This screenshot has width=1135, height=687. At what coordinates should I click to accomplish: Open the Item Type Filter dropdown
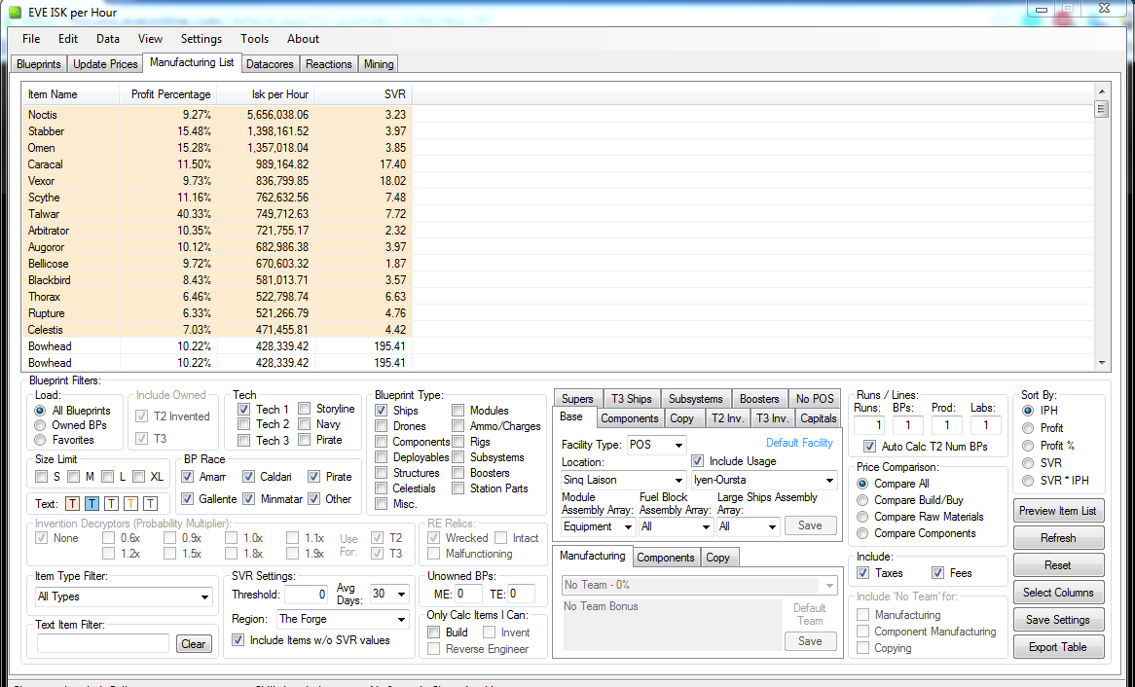pos(123,597)
